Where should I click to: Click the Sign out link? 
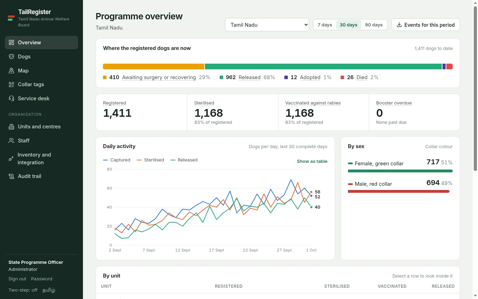tap(17, 279)
